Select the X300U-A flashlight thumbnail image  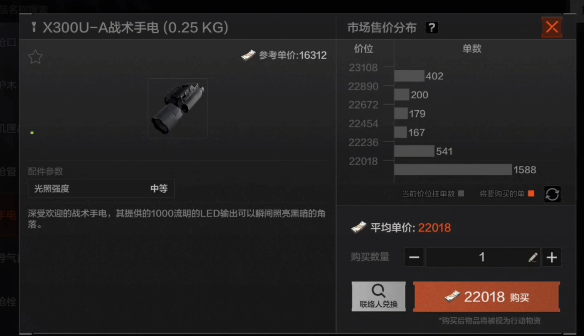178,108
